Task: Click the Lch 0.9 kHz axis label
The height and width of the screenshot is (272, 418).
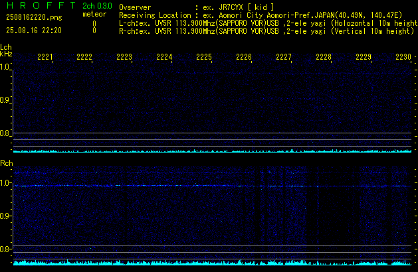Action: coord(5,100)
